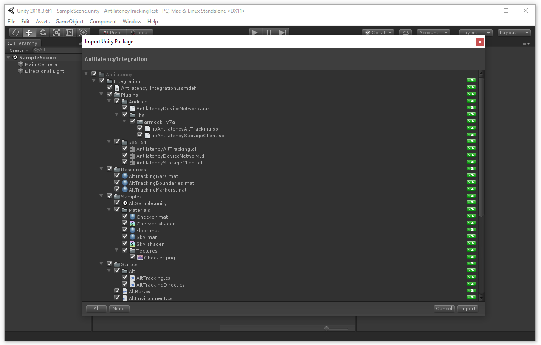Uncheck the Sky.mat checkbox
Viewport: 541px width, 345px height.
pyautogui.click(x=124, y=237)
